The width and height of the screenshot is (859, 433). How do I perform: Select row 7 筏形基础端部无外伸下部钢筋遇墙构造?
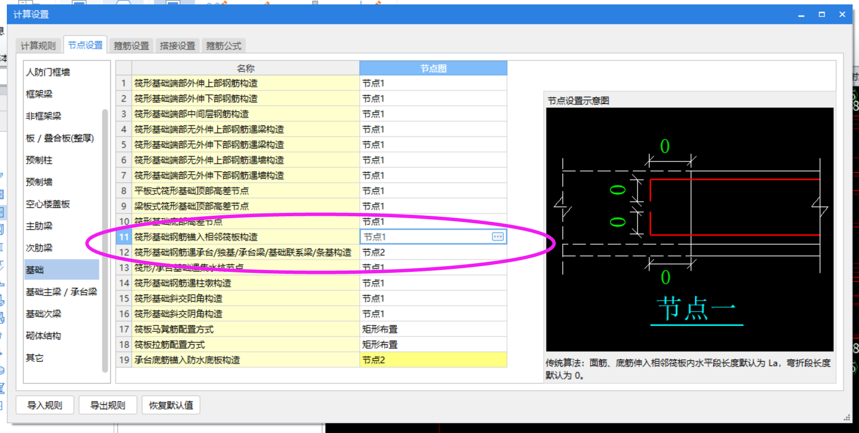[245, 176]
